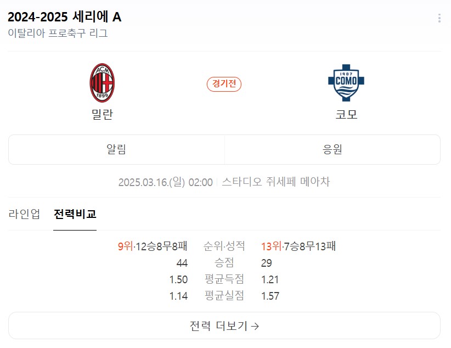451x348 pixels.
Task: Expand 전력 더보기 for more stats
Action: click(224, 325)
